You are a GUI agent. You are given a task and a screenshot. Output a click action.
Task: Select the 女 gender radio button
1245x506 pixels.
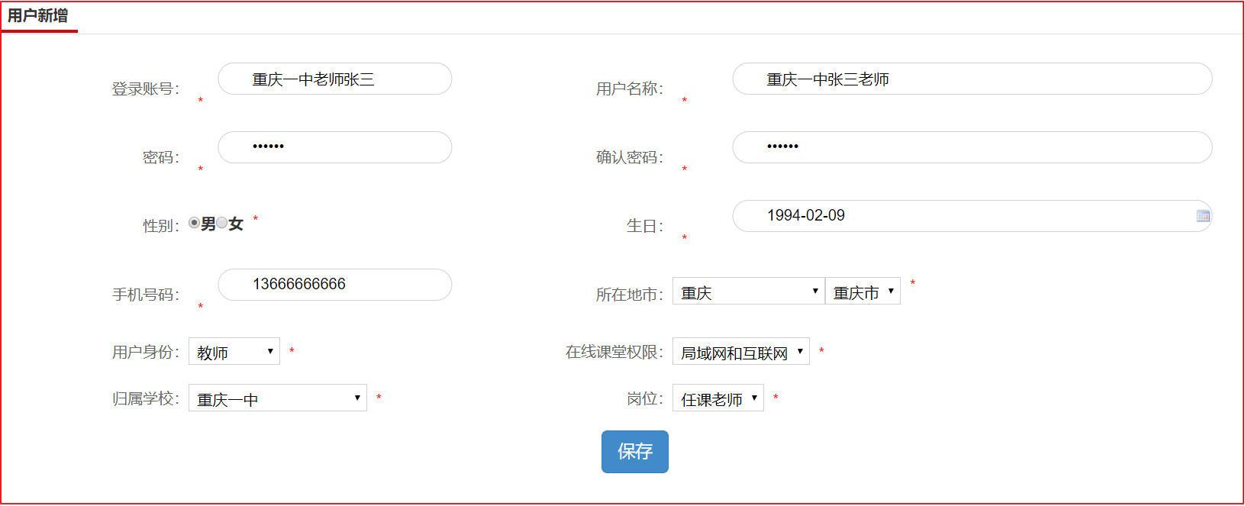(222, 223)
